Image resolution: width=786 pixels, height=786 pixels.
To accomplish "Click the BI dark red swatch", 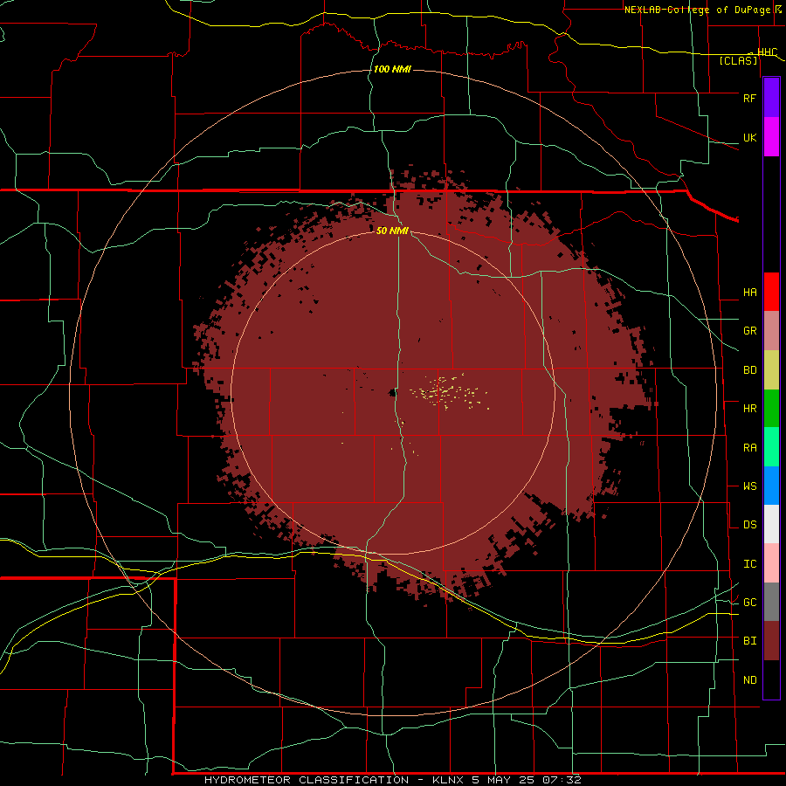I will pyautogui.click(x=771, y=641).
